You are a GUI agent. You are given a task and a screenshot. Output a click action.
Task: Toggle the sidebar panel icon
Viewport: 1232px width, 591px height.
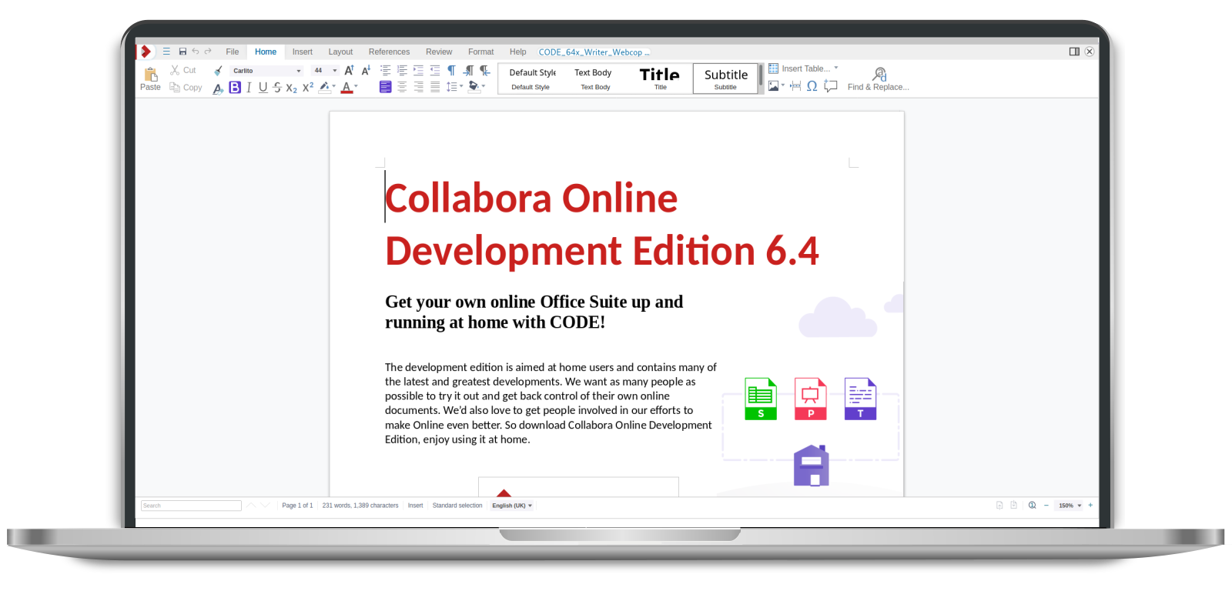[x=1074, y=52]
